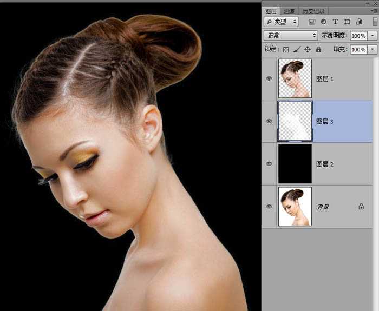This screenshot has height=311, width=379.
Task: Toggle the layer filter on/off switch
Action: tap(374, 22)
